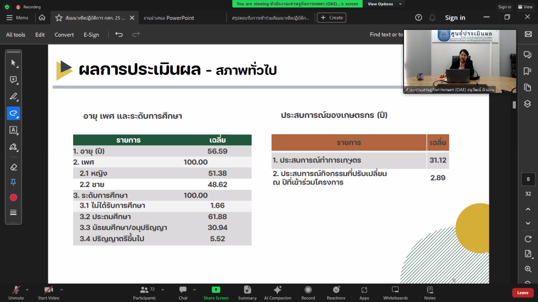Select the Highlight pen tool
Viewport: 538px width, 302px height.
click(13, 96)
